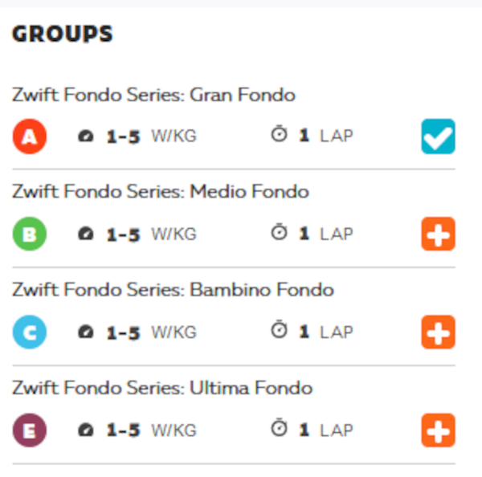
Task: Click the blue C category badge
Action: pyautogui.click(x=30, y=332)
